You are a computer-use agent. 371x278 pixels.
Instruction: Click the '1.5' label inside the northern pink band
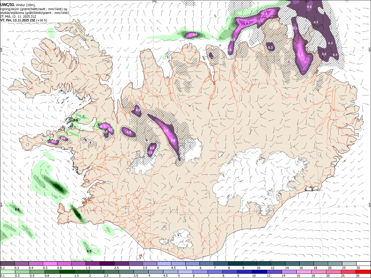[x=265, y=14]
